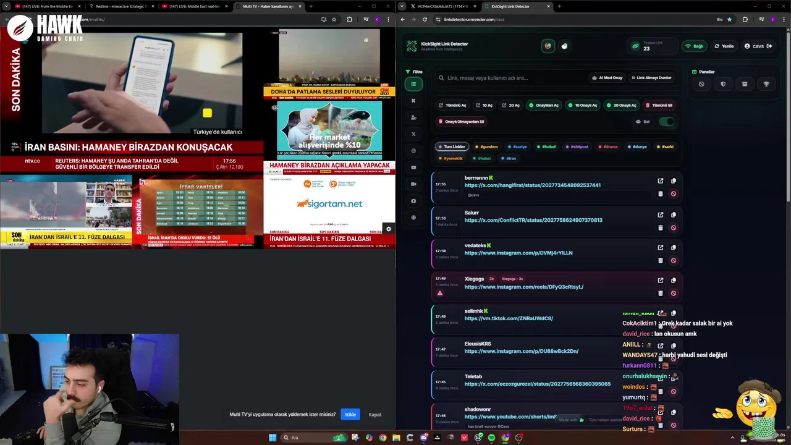Click the 20 Aç button
The width and height of the screenshot is (791, 445).
point(511,105)
